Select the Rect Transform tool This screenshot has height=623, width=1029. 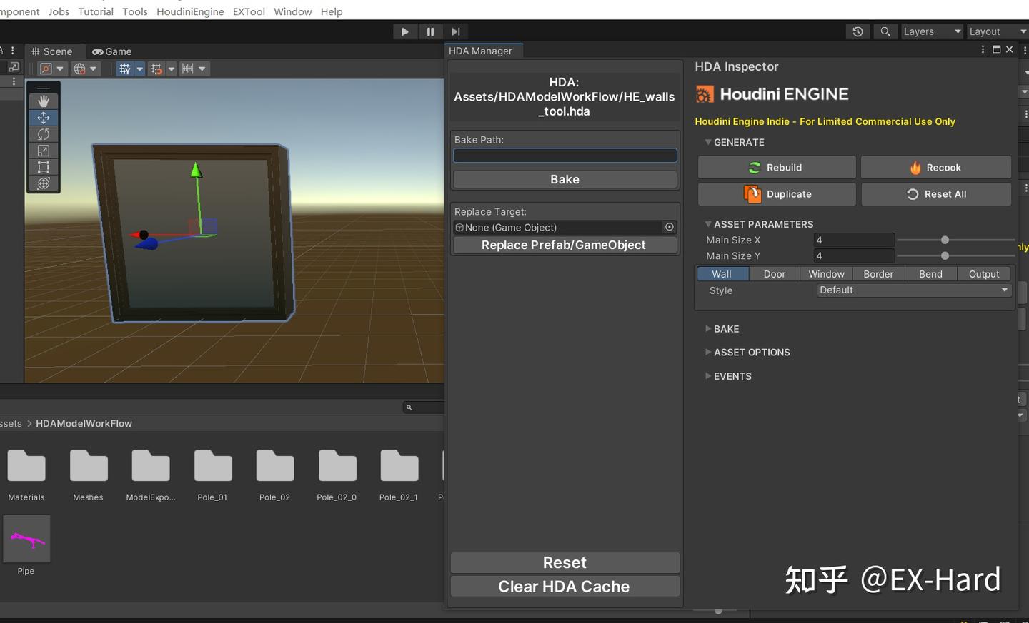[44, 167]
